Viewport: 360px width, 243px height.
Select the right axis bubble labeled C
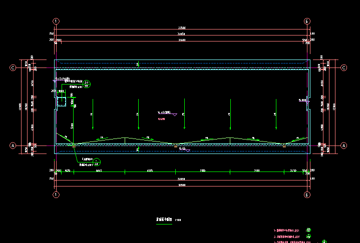tap(344, 67)
